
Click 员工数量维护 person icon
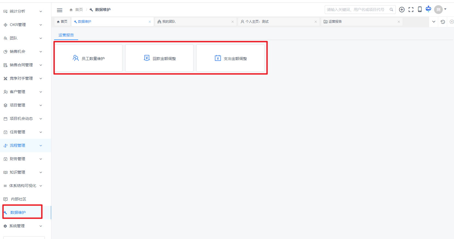pos(76,58)
